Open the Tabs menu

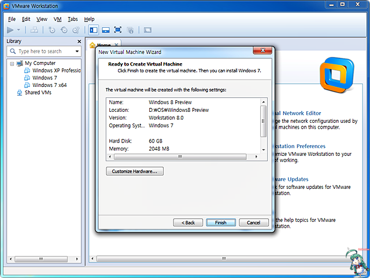click(73, 19)
